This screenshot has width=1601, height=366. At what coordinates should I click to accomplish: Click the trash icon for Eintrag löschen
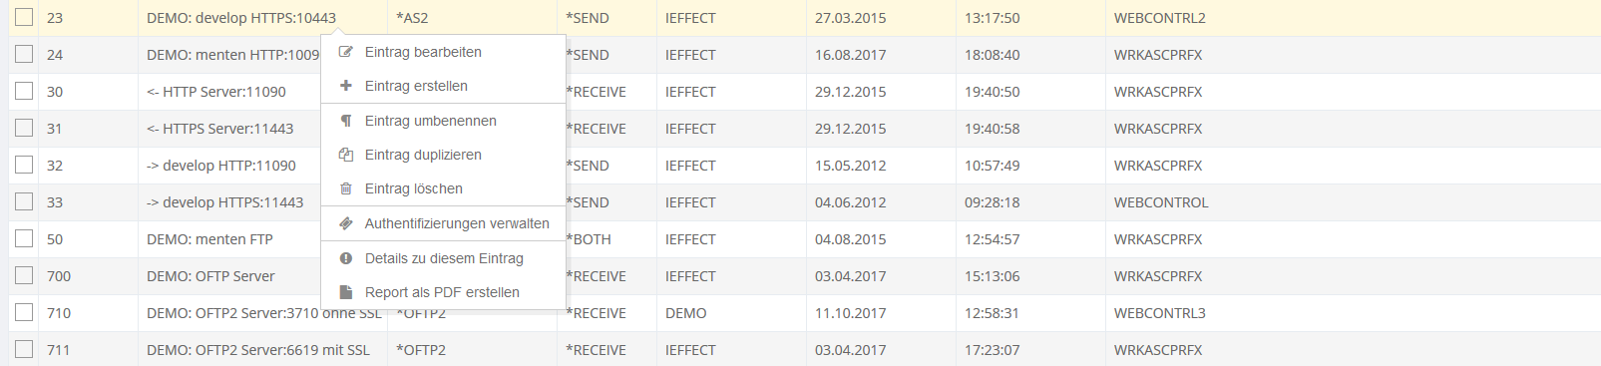tap(346, 188)
